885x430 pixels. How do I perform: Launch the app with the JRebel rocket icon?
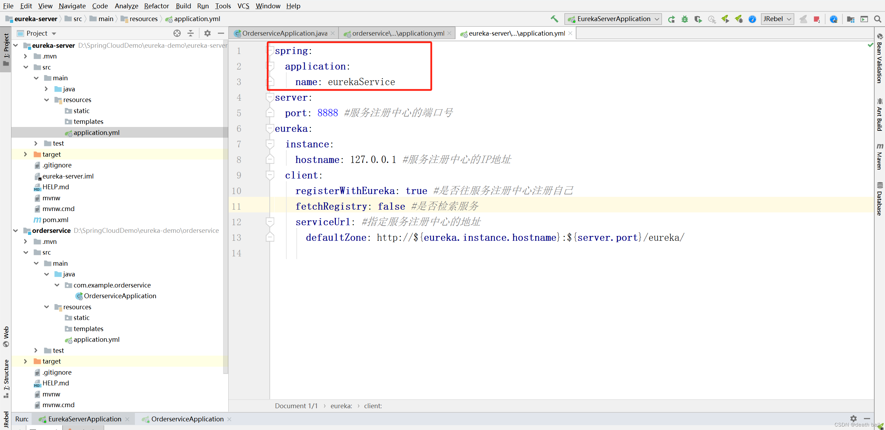725,19
